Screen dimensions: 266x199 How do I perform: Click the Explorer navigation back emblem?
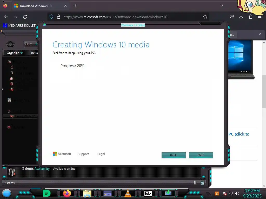[10, 44]
